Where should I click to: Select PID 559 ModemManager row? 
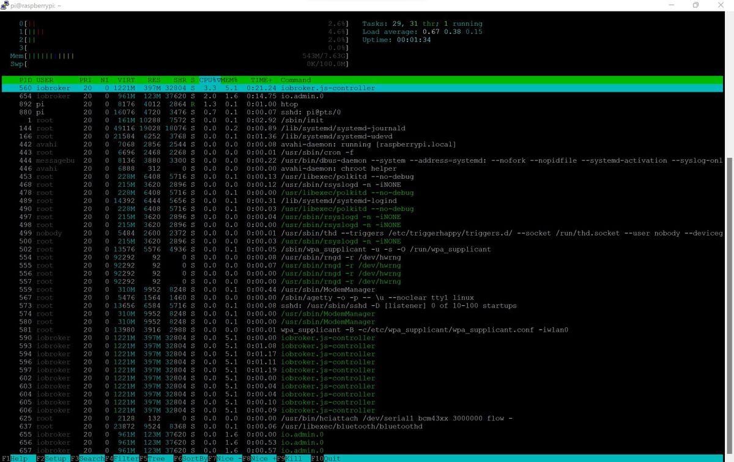point(363,289)
